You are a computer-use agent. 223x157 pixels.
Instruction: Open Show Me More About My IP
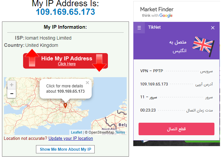(65, 149)
